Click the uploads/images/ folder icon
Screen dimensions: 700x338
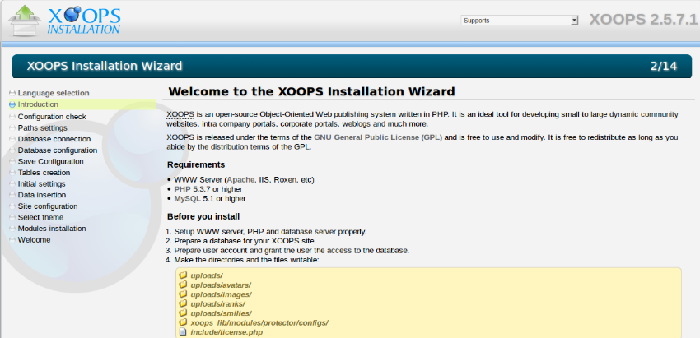pos(183,294)
